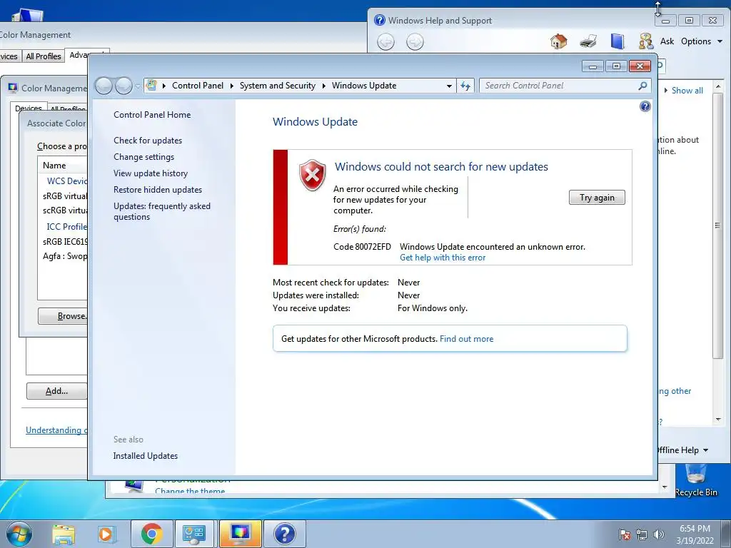
Task: Click the Change the theme link
Action: click(190, 491)
